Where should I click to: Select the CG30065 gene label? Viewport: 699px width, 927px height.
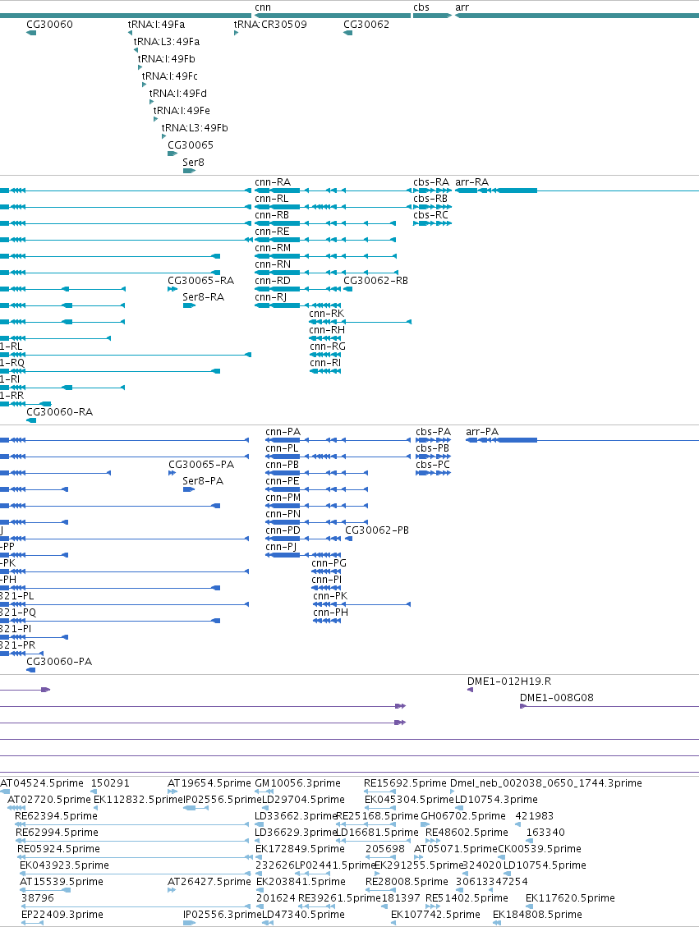pos(191,145)
